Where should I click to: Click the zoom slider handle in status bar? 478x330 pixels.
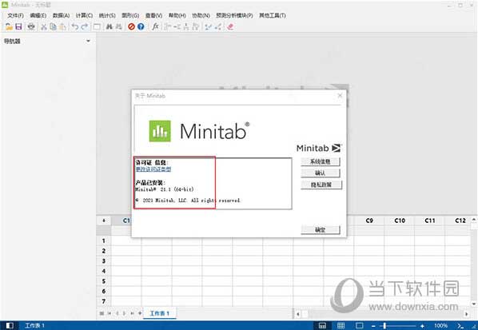coord(384,326)
